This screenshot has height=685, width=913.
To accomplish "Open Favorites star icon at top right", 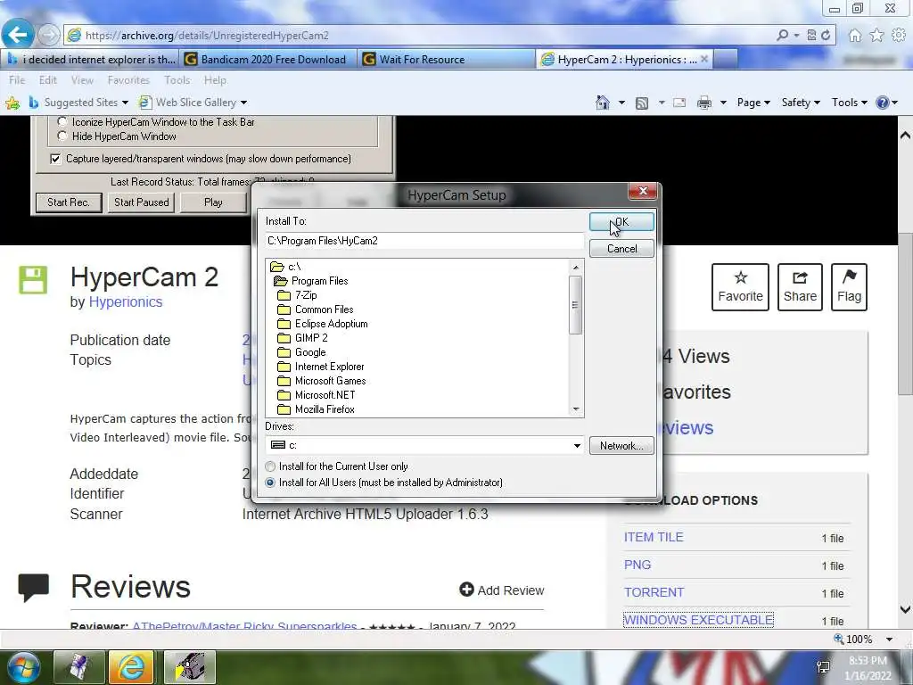I will pyautogui.click(x=876, y=36).
